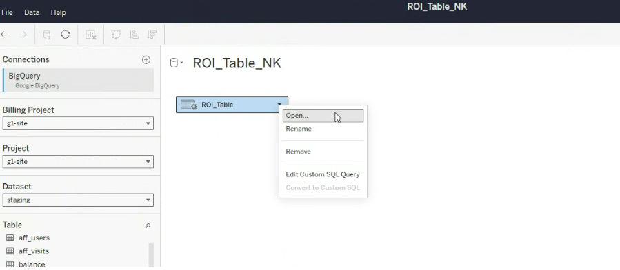
Task: Click the ROI_Table pill label
Action: [x=217, y=105]
